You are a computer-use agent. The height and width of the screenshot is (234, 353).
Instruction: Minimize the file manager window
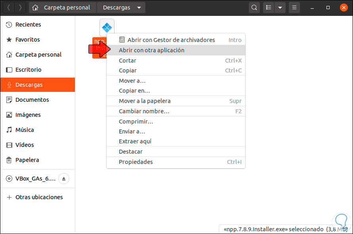[312, 8]
